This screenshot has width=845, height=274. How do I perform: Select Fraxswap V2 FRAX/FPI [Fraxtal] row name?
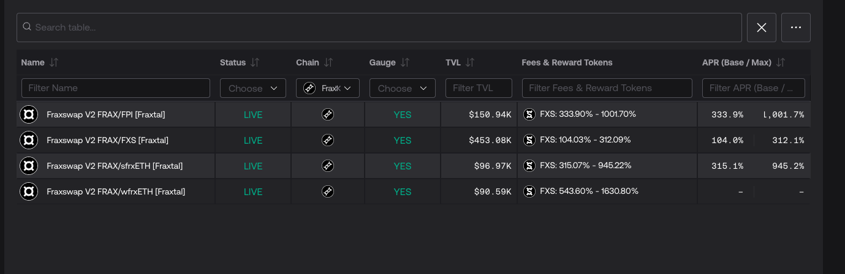[106, 114]
